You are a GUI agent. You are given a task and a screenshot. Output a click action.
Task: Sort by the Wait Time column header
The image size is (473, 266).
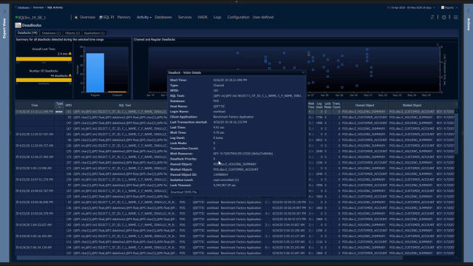(x=310, y=105)
